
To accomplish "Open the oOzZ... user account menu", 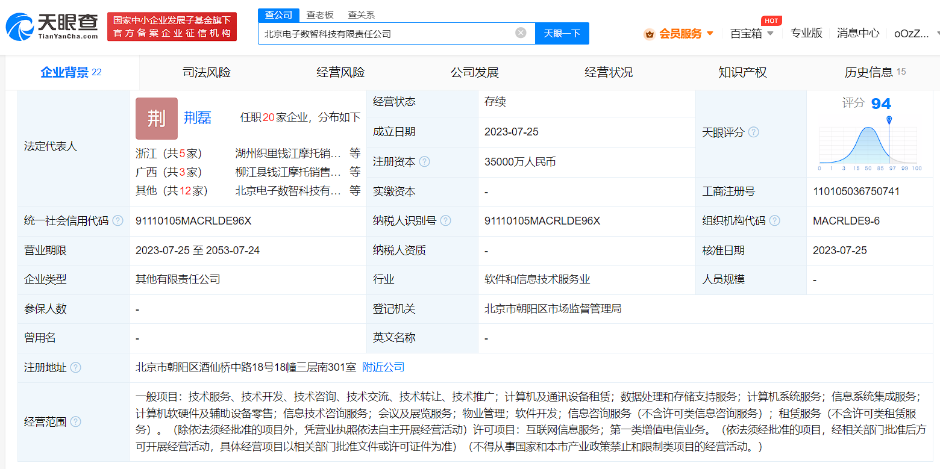I will [x=911, y=34].
